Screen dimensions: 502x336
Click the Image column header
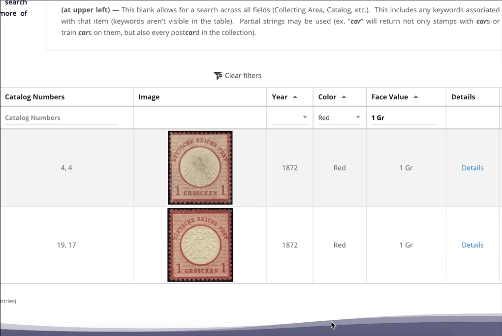pos(149,97)
